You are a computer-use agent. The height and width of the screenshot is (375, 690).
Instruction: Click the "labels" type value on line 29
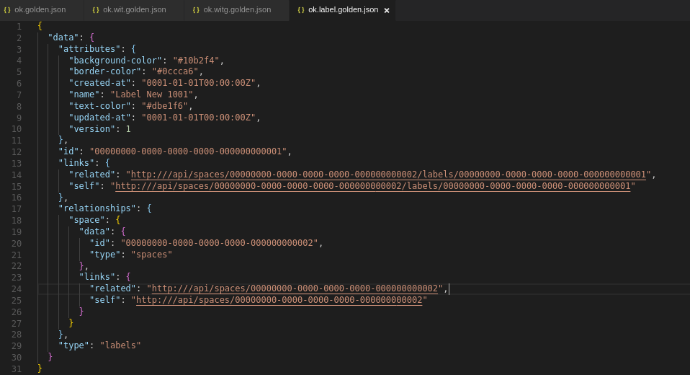coord(120,345)
